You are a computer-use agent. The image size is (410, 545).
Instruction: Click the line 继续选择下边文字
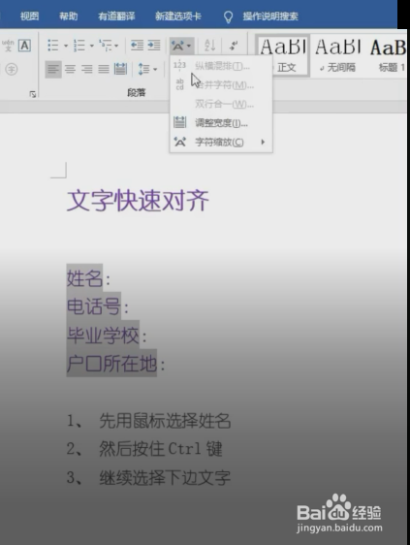(165, 477)
